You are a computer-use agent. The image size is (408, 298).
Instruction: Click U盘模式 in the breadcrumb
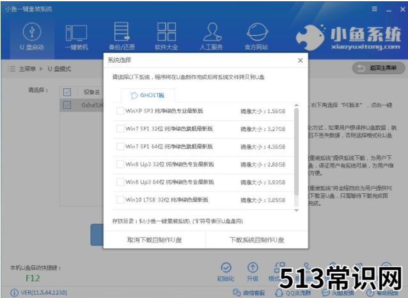click(59, 69)
